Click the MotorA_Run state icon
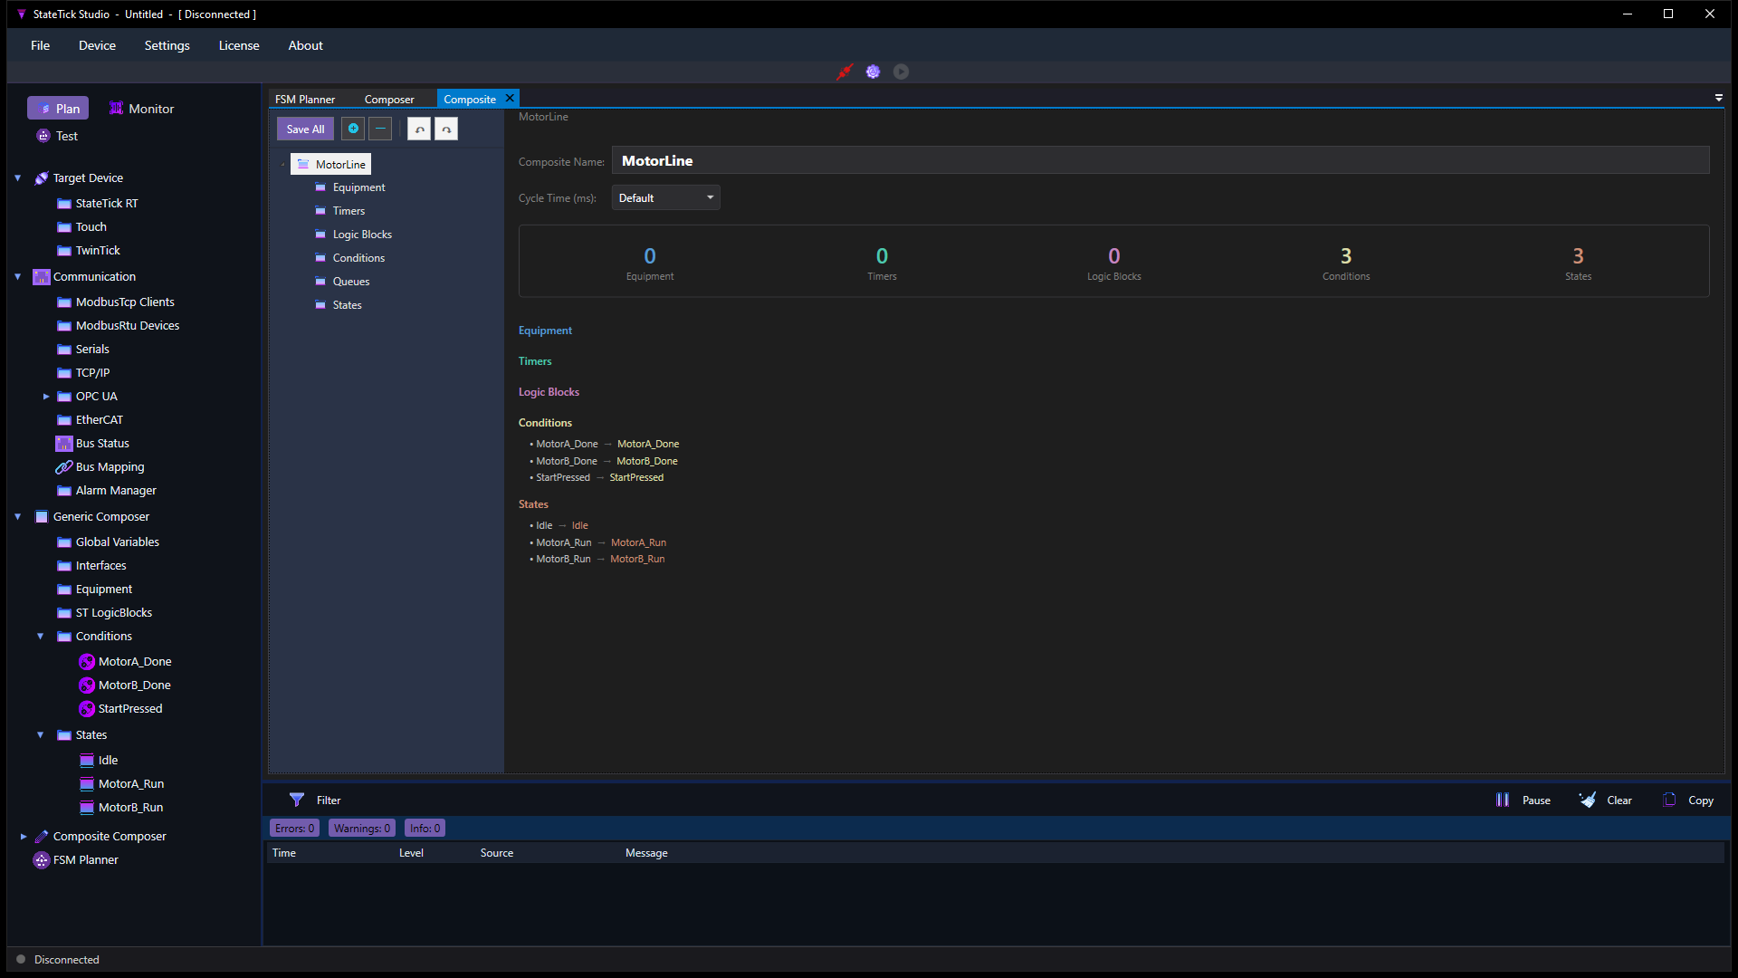The image size is (1738, 978). (87, 784)
